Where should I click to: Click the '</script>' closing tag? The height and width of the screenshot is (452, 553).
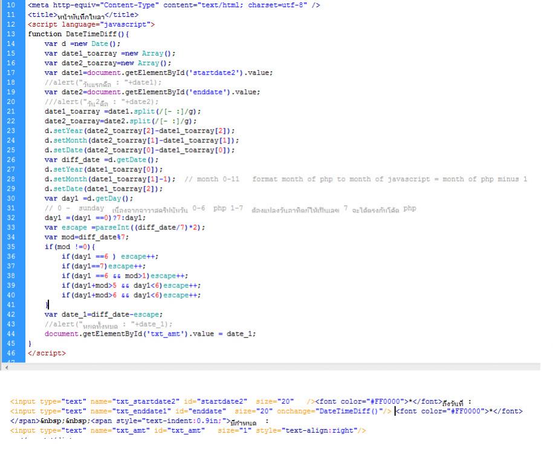(x=47, y=354)
